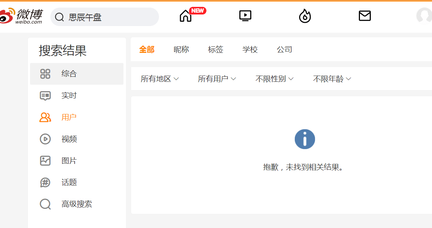Click 综合 in the search sidebar
This screenshot has height=228, width=432.
[69, 73]
